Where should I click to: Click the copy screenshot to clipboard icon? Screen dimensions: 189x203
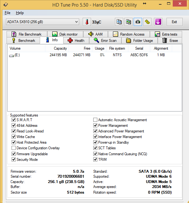click(x=128, y=22)
